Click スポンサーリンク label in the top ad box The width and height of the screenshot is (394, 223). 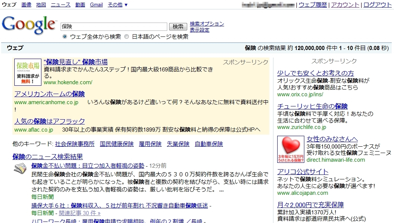(x=246, y=62)
